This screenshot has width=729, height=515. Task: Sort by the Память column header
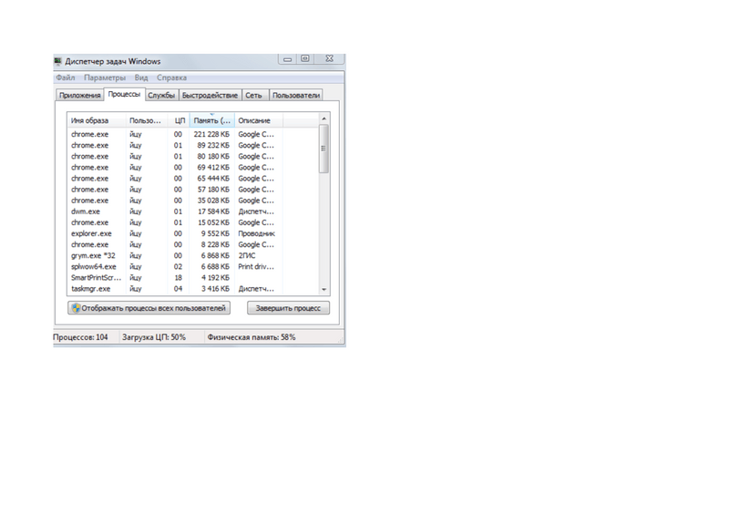pos(212,120)
